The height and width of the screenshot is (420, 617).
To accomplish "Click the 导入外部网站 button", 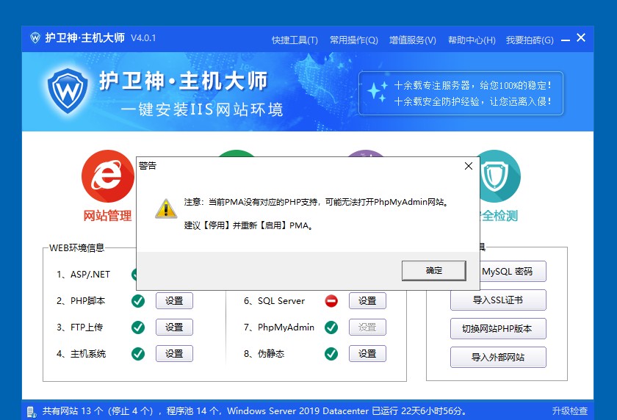I will coord(498,357).
